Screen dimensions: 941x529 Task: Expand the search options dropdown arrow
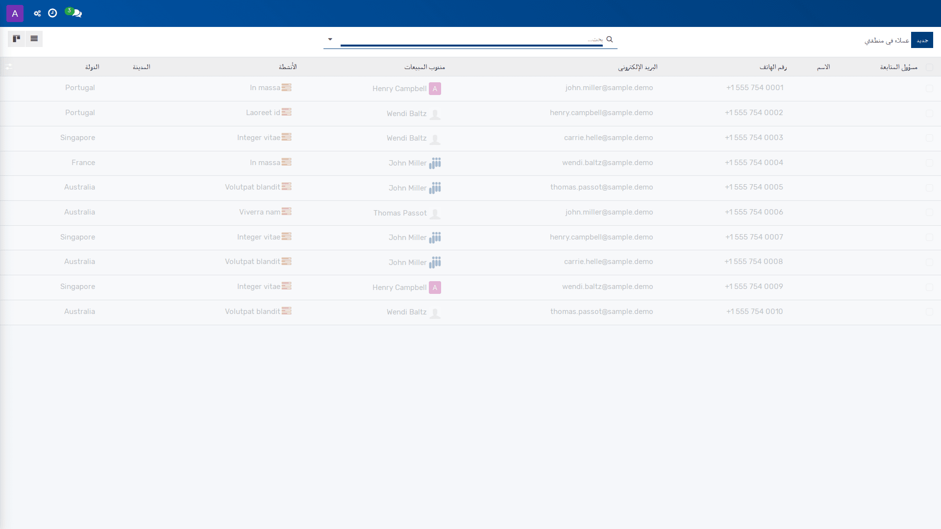[330, 39]
